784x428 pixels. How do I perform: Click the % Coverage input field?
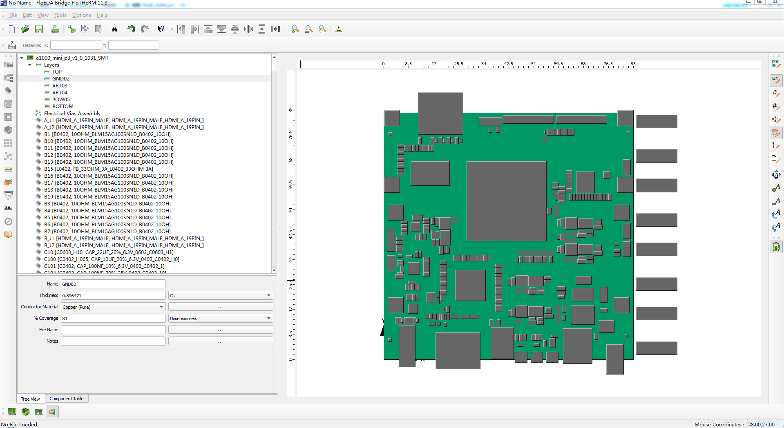[113, 318]
